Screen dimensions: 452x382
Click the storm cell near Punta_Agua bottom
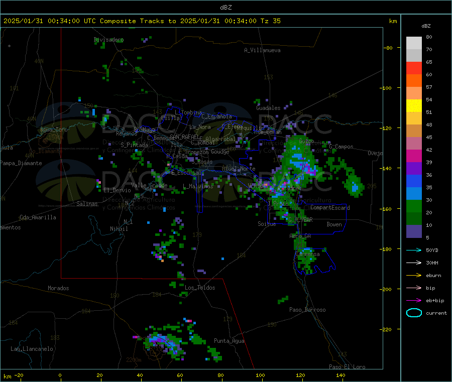(215, 354)
